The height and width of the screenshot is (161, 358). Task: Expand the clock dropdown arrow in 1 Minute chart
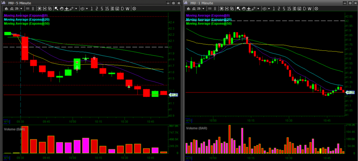pyautogui.click(x=268, y=8)
